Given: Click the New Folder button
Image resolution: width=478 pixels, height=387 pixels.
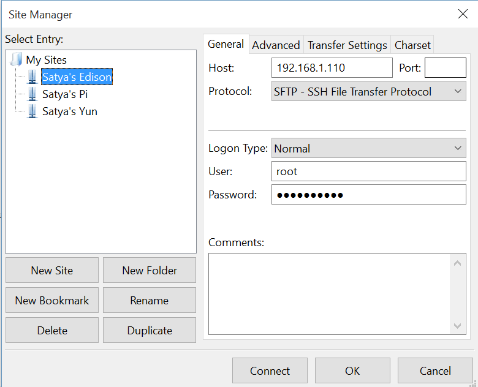Looking at the screenshot, I should [x=150, y=270].
